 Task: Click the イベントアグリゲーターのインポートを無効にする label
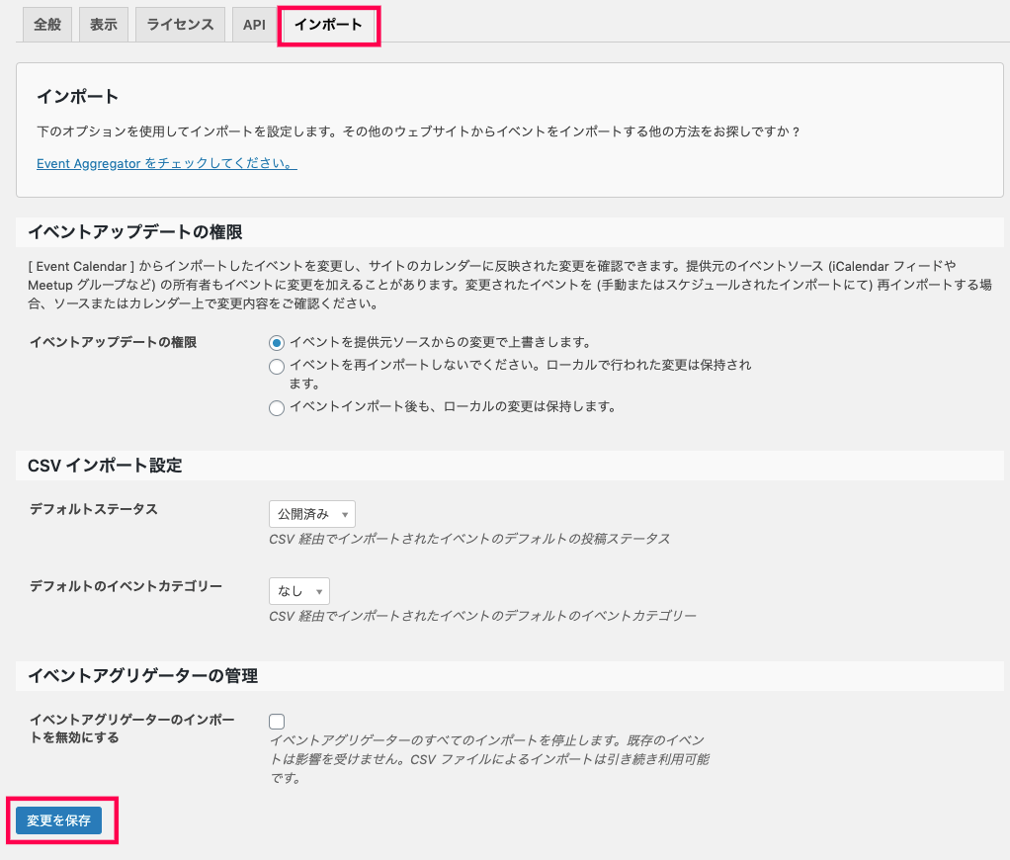tap(131, 729)
